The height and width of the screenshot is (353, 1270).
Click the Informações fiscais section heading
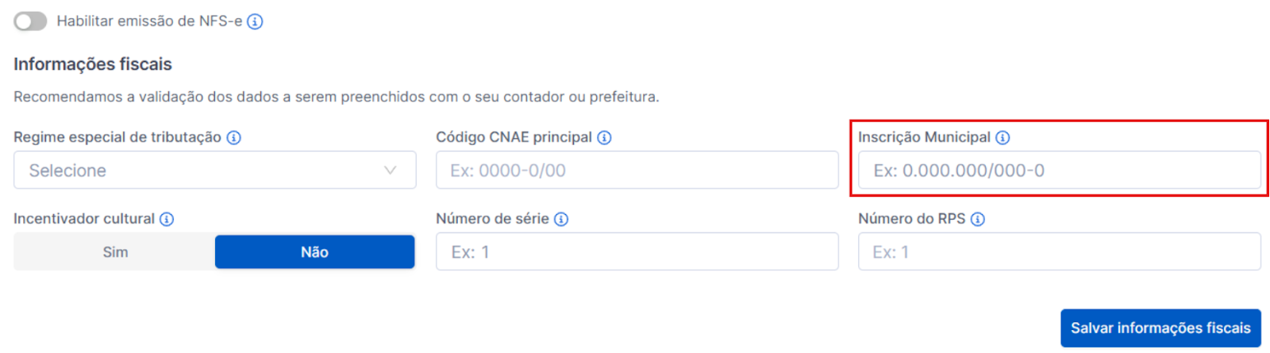[x=93, y=64]
